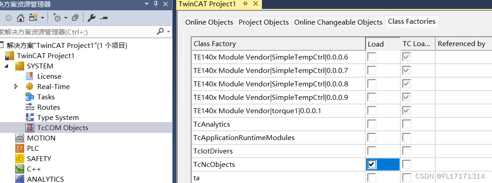Select the License node icon
The width and height of the screenshot is (492, 183).
(30, 77)
